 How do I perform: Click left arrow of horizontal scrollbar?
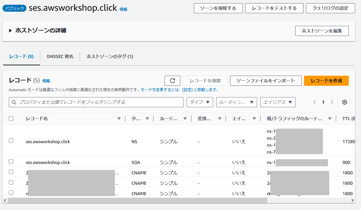(5, 200)
